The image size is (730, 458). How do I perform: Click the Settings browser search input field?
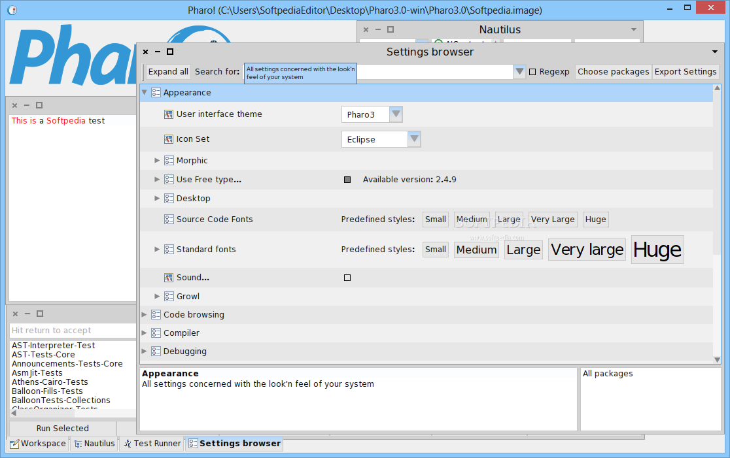coord(379,72)
